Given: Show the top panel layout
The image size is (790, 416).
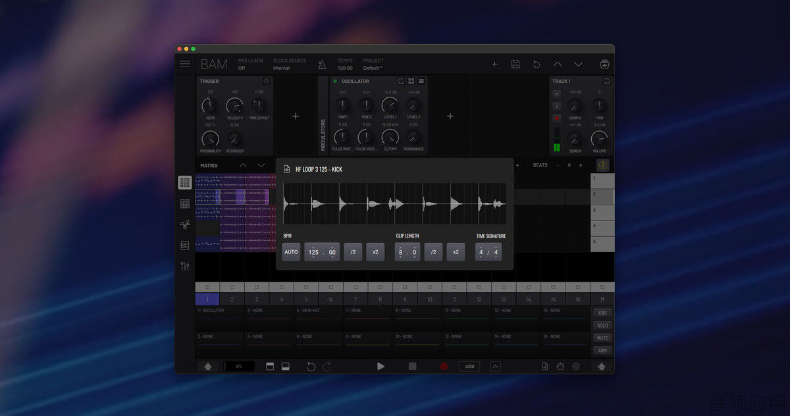Looking at the screenshot, I should tap(270, 366).
